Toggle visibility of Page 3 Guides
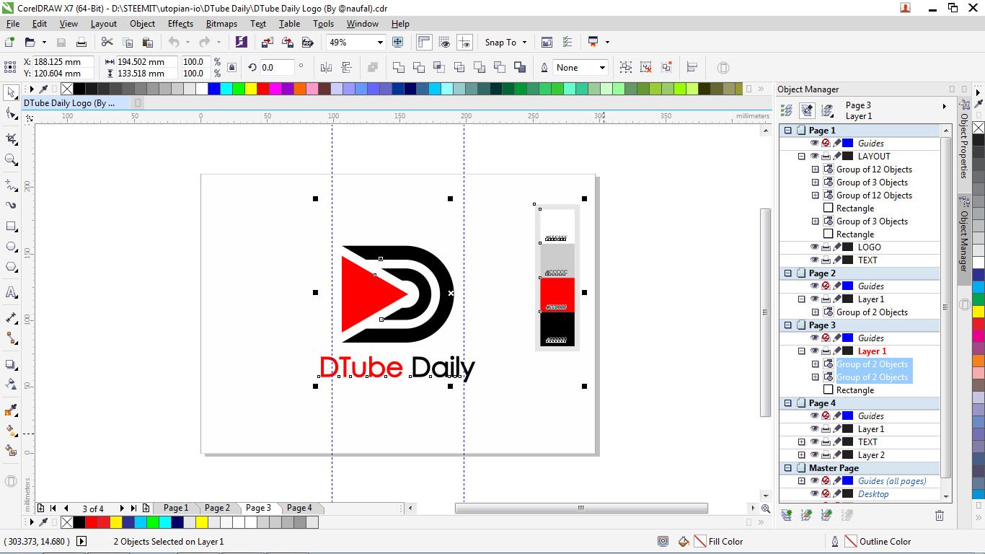The width and height of the screenshot is (985, 554). pos(815,338)
